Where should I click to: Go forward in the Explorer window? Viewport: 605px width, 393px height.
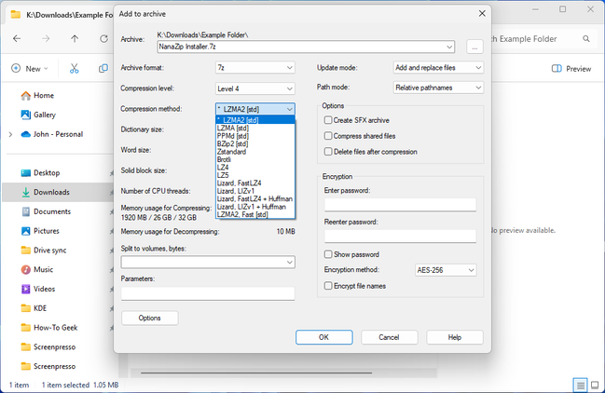coord(46,38)
